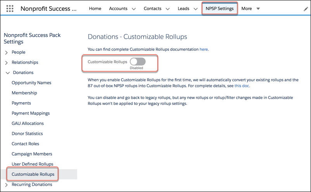Click the More navigation item
Viewport: 311px width, 192px height.
(x=247, y=9)
